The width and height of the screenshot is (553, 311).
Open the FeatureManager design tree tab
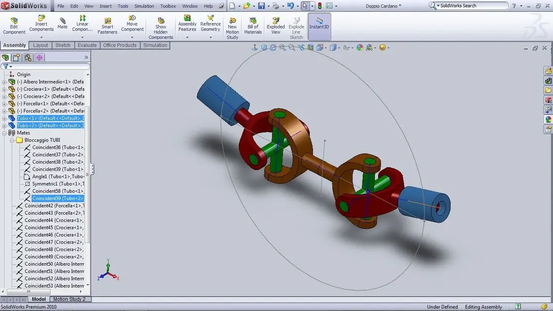(5, 57)
